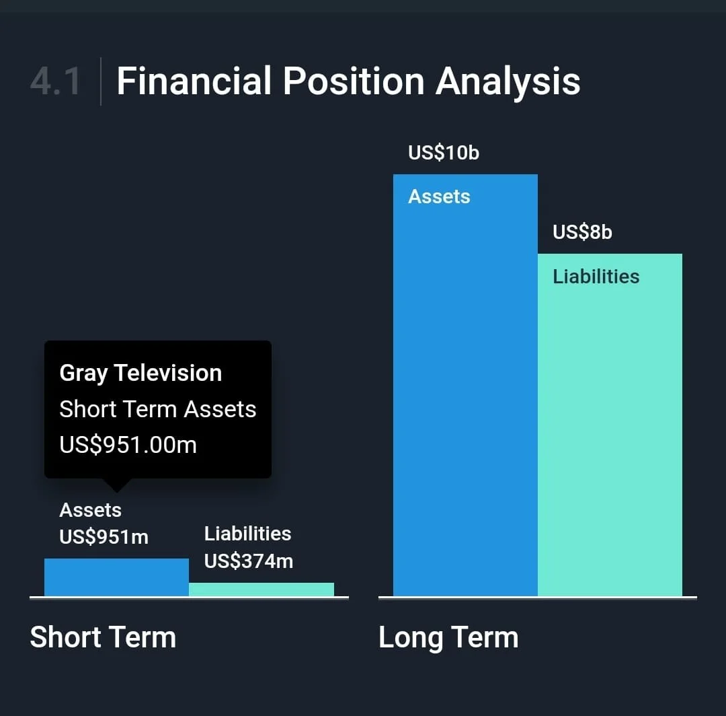This screenshot has height=716, width=726.
Task: Click the US$951m assets label
Action: pos(104,537)
